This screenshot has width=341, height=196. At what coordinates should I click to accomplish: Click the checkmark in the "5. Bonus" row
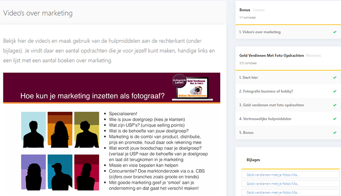point(335,133)
